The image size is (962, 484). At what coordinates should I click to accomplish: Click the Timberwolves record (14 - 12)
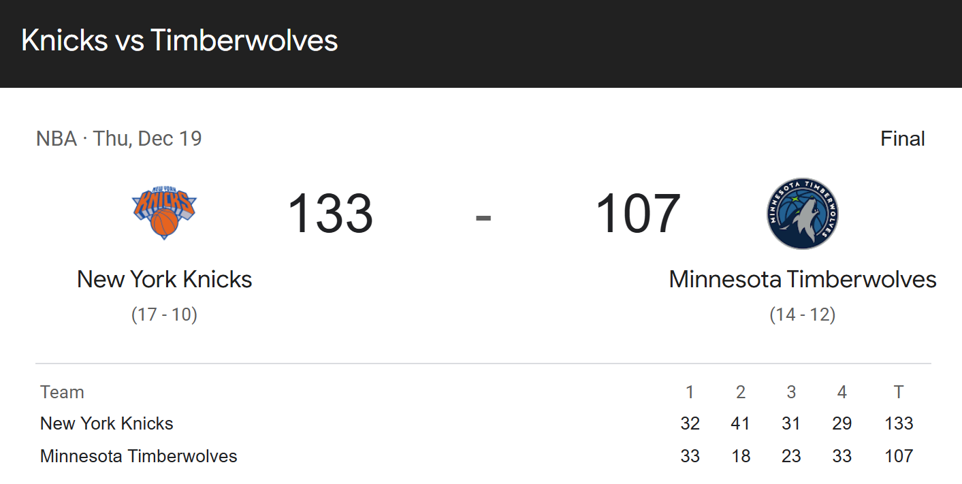pos(803,314)
